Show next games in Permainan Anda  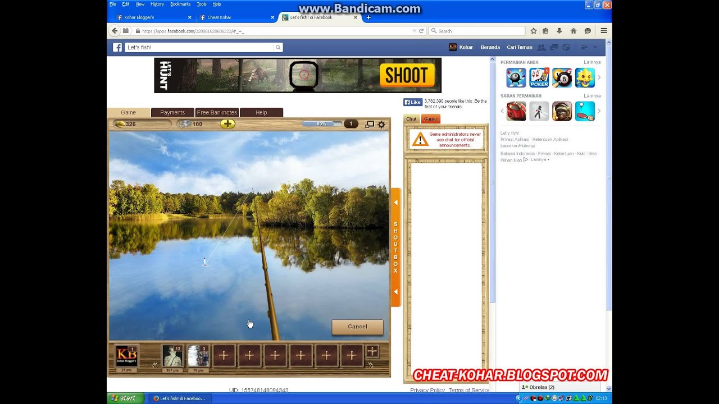(x=599, y=78)
